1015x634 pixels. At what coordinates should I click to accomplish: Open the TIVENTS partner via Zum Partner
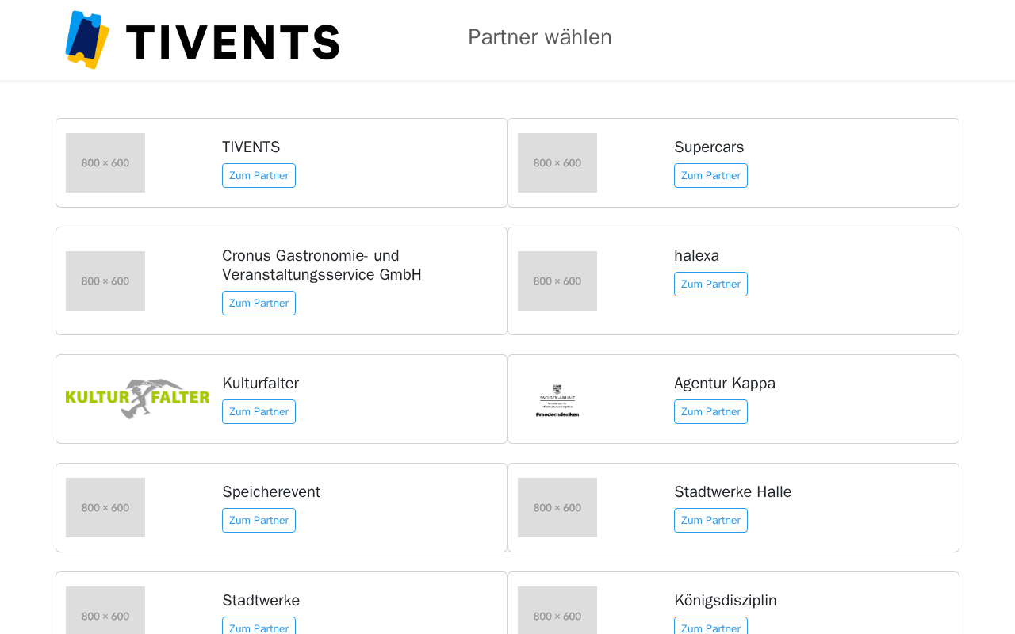coord(259,175)
